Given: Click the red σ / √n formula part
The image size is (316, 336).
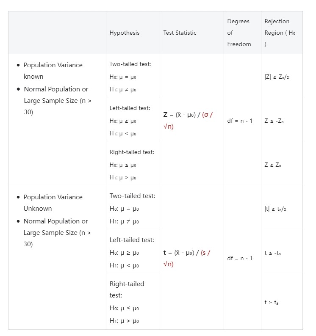Looking at the screenshot, I should click(188, 121).
